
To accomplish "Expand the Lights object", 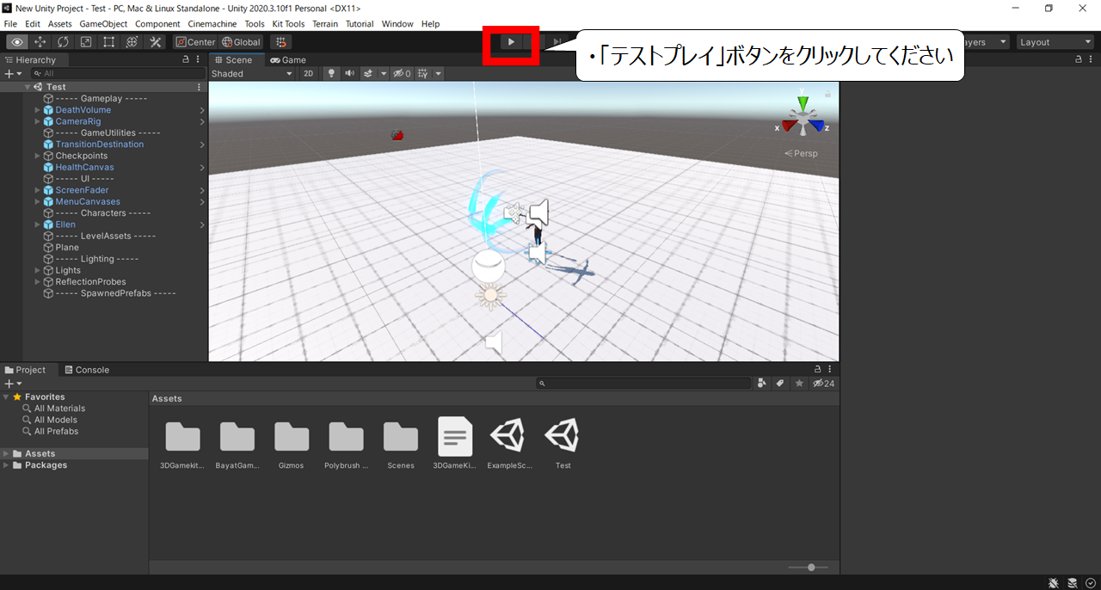I will (x=37, y=270).
